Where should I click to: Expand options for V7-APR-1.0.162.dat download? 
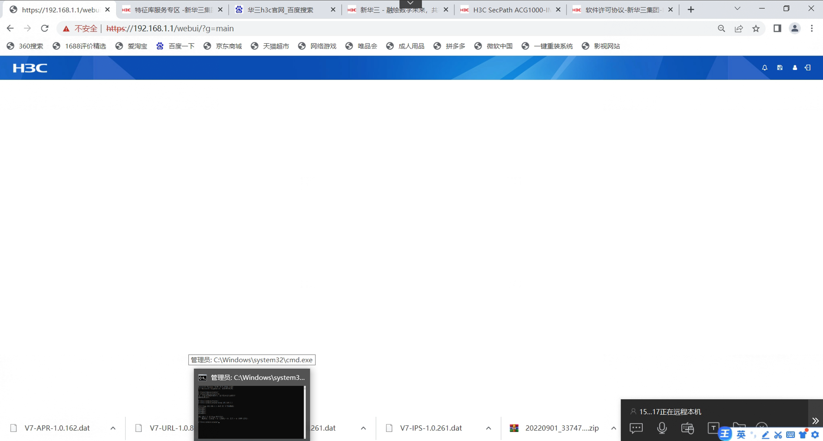[x=113, y=428]
